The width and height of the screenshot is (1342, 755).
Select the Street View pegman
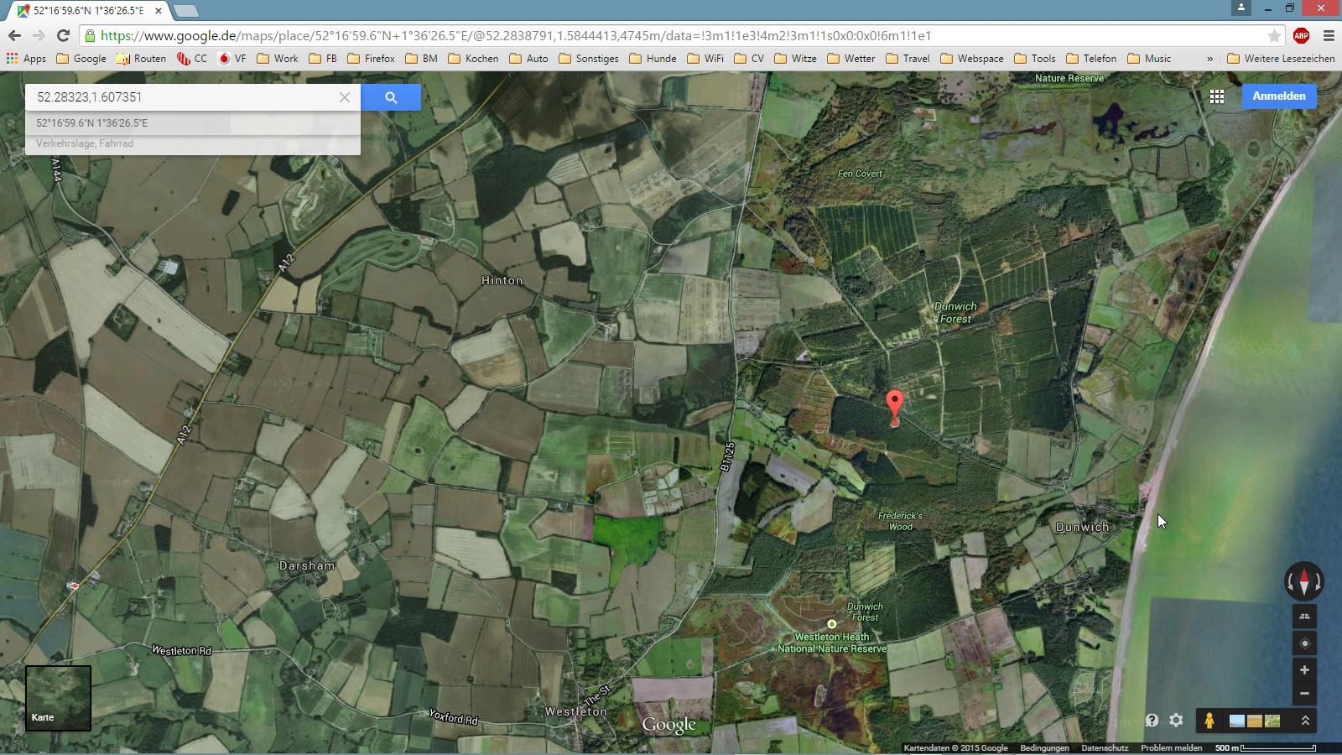coord(1209,721)
